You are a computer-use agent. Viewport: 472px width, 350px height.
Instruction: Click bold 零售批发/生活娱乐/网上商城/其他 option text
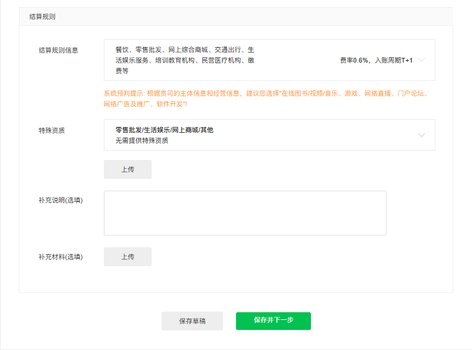coord(164,130)
